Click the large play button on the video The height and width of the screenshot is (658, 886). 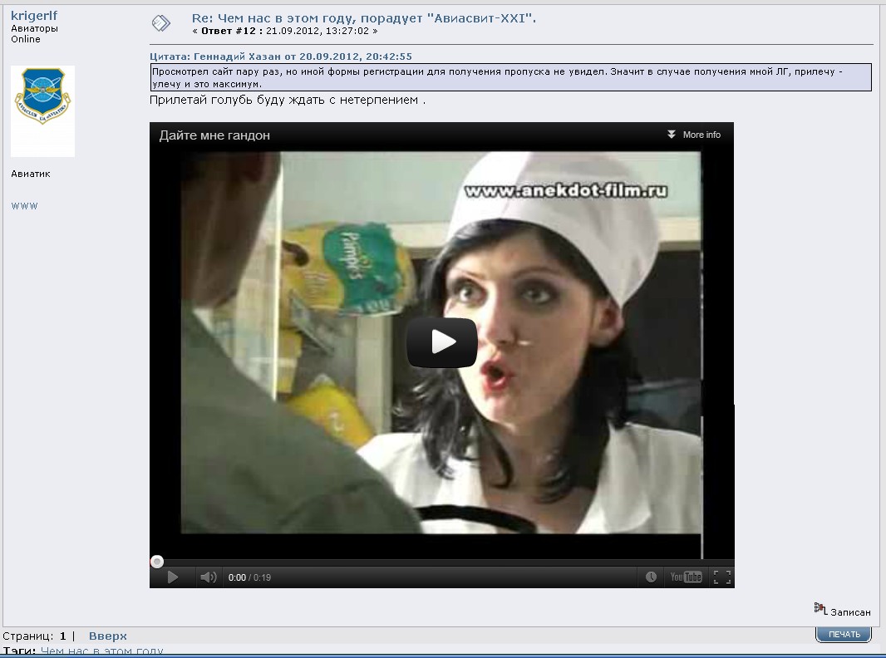(441, 342)
